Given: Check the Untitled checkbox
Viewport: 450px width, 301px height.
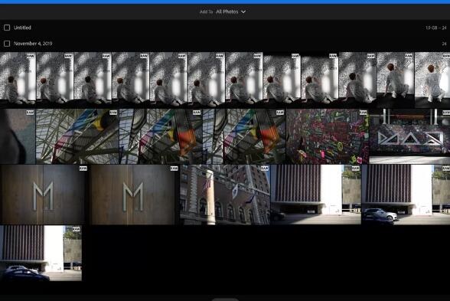Looking at the screenshot, I should click(x=7, y=28).
